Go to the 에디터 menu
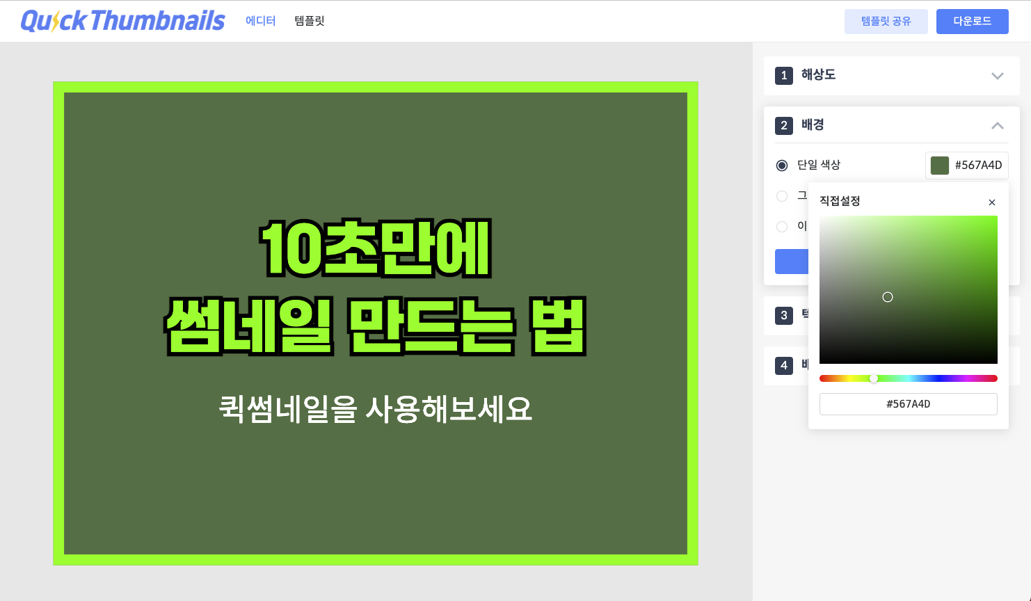This screenshot has height=601, width=1031. (x=261, y=21)
